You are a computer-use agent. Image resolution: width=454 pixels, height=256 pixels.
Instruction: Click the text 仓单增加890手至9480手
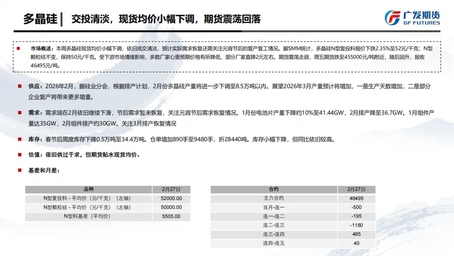(182, 139)
